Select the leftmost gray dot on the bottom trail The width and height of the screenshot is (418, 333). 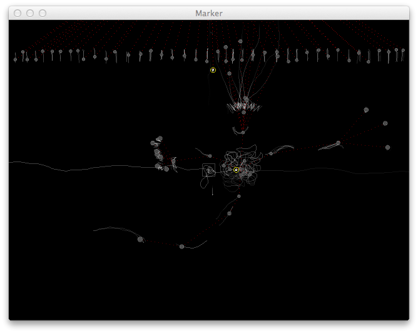pos(140,239)
